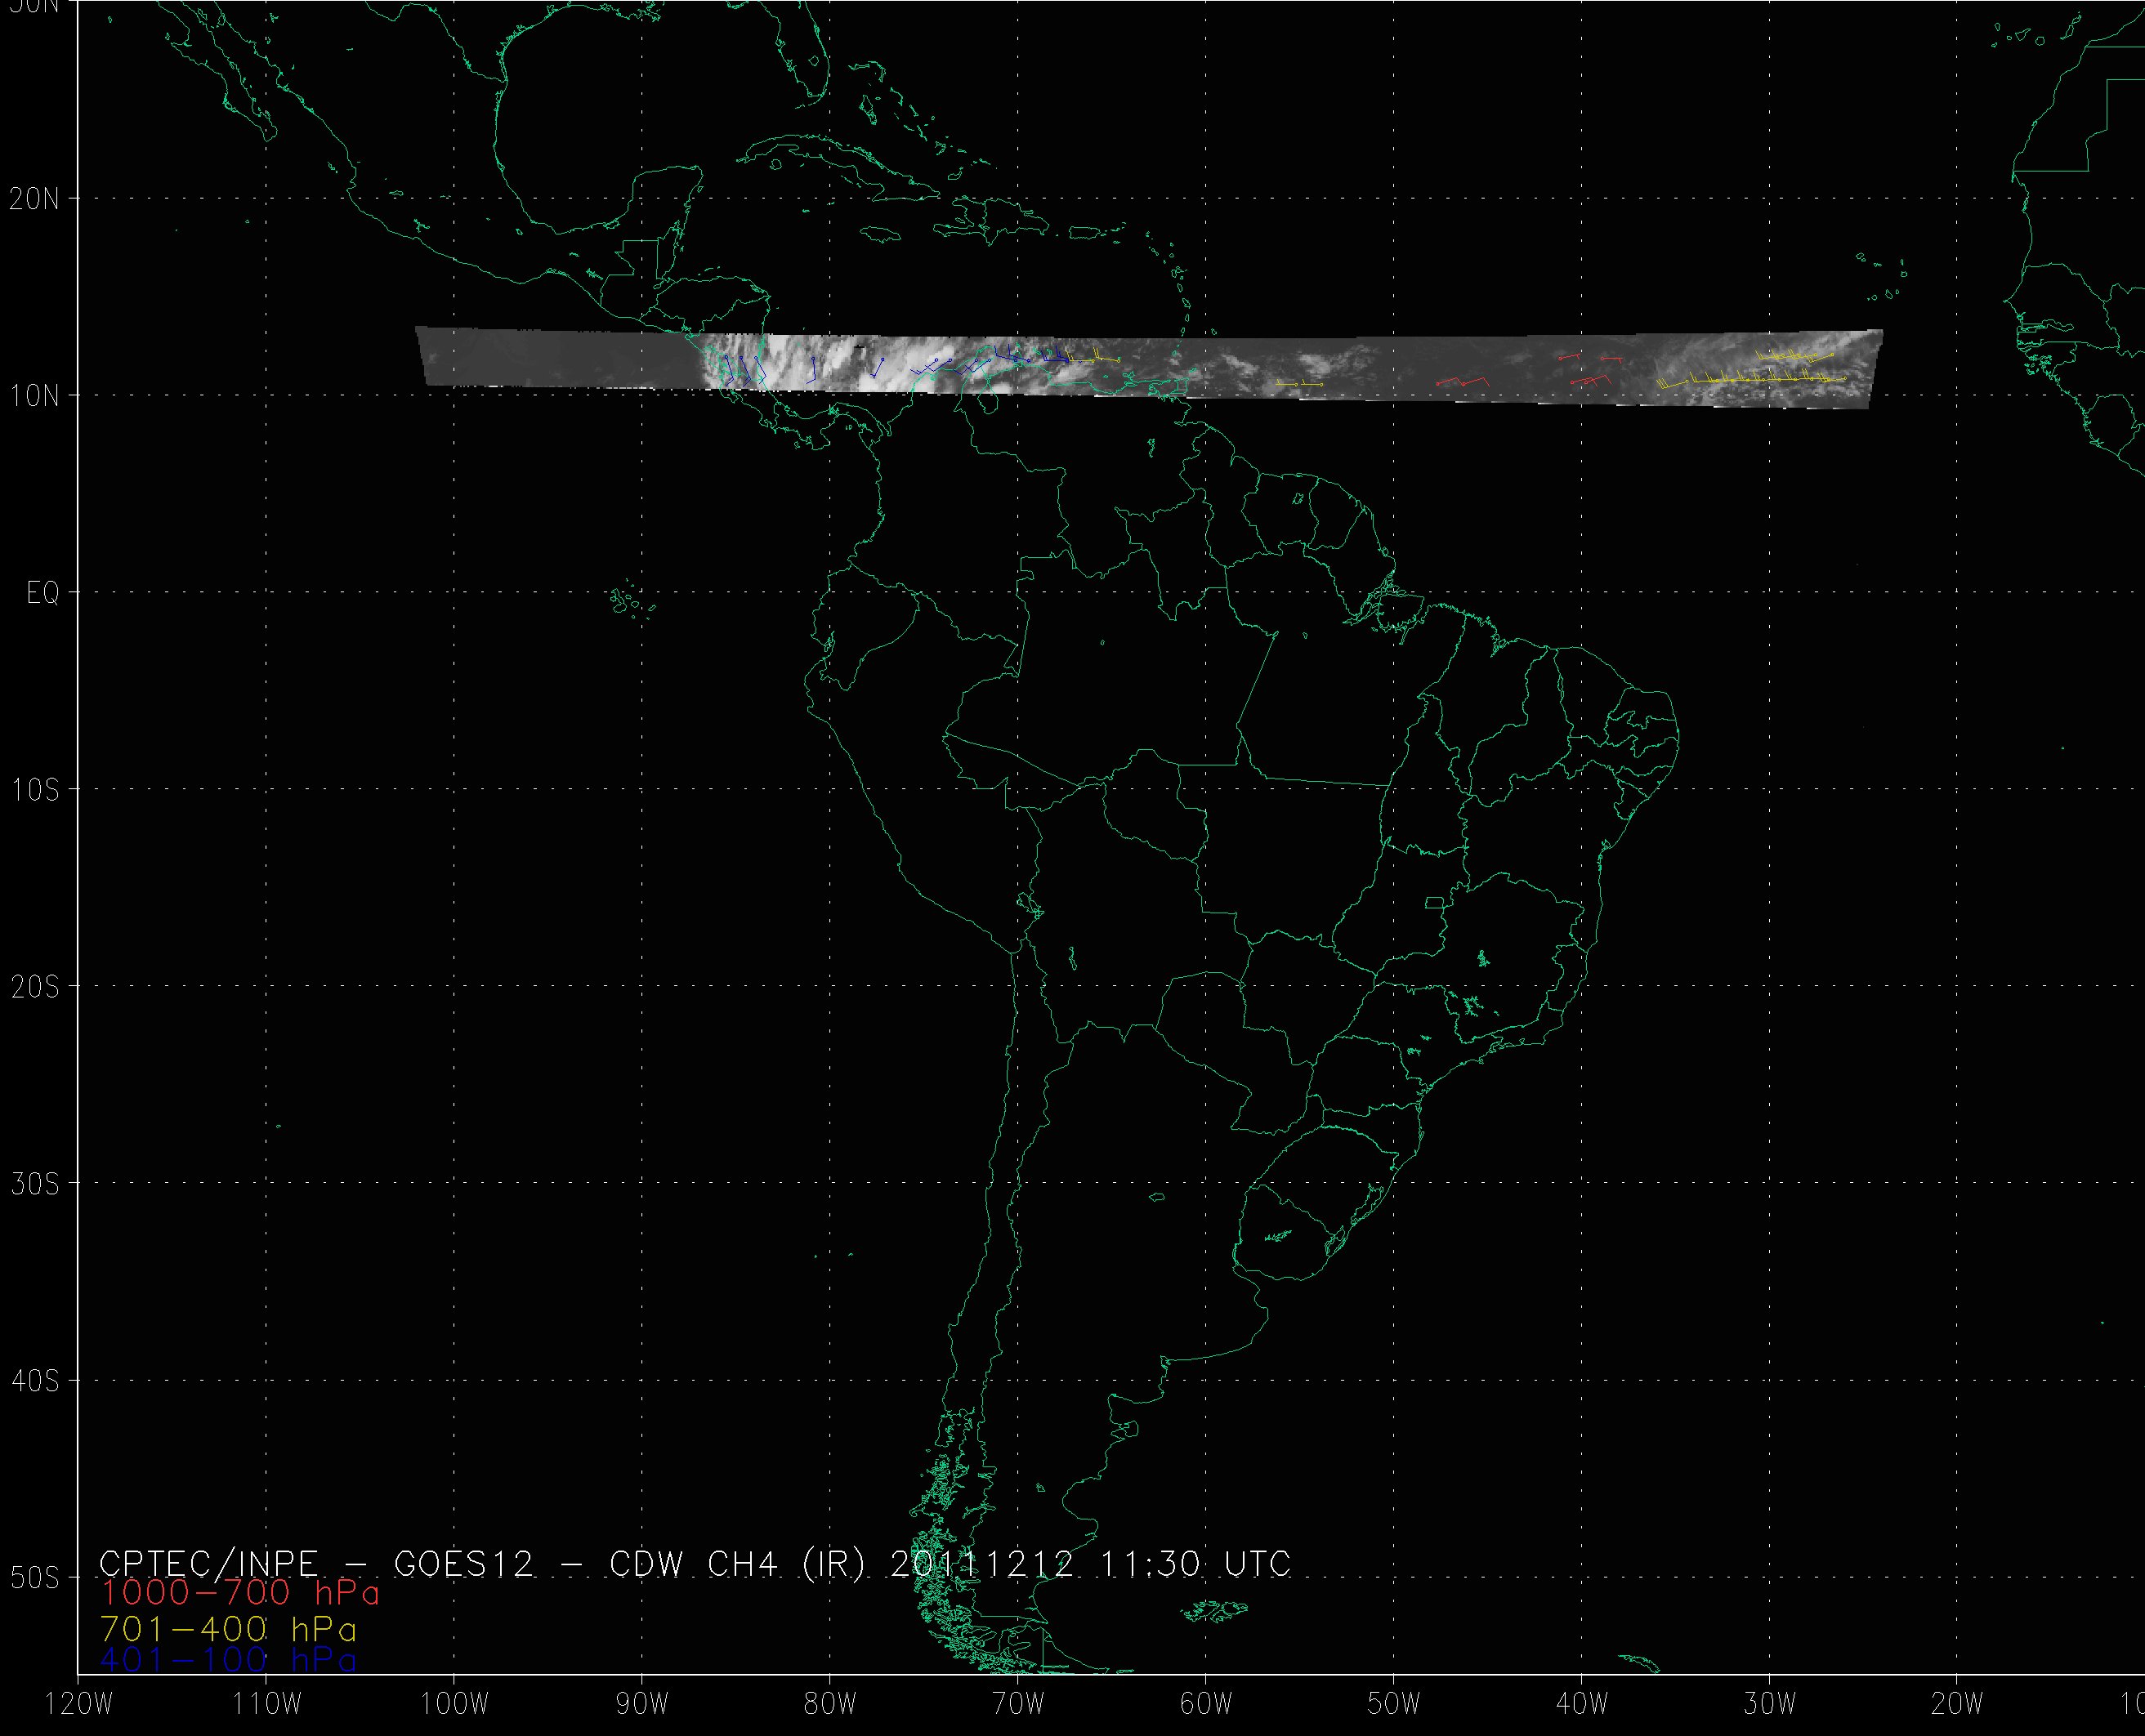Click the 60W longitude axis label
The height and width of the screenshot is (1736, 2145).
click(x=1206, y=1705)
